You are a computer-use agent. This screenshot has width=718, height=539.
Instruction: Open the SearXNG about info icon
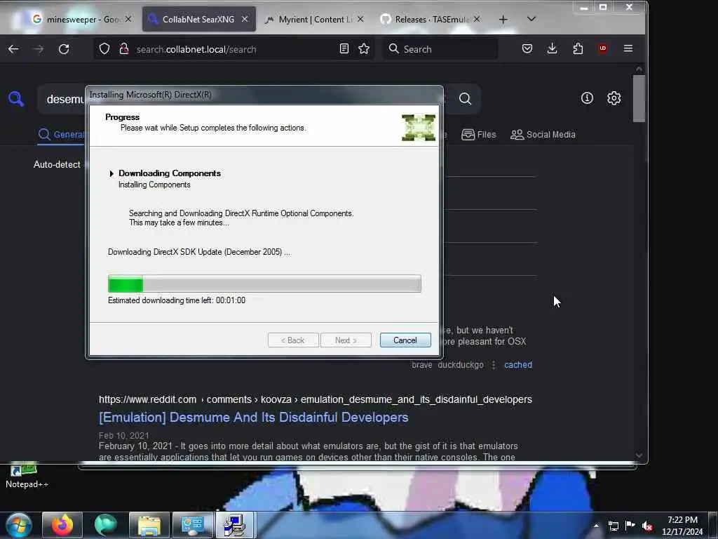[x=587, y=98]
